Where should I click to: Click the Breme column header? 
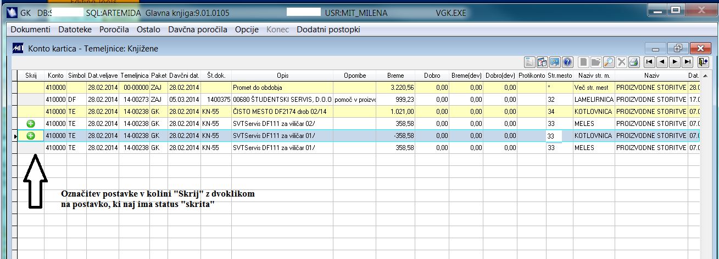click(395, 76)
